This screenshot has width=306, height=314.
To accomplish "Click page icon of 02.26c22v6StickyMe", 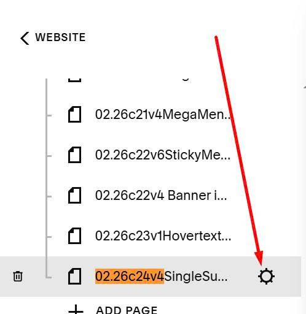I will [x=74, y=155].
